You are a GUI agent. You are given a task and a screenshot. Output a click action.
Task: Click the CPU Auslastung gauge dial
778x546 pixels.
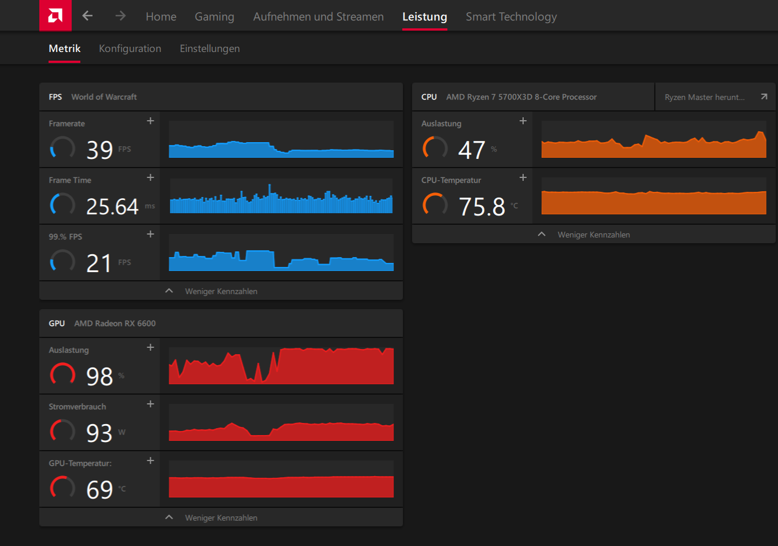(435, 148)
